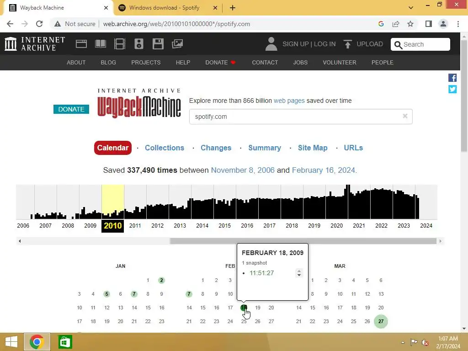Viewport: 468px width, 351px height.
Task: Open the November 8, 2006 first capture link
Action: [x=243, y=170]
